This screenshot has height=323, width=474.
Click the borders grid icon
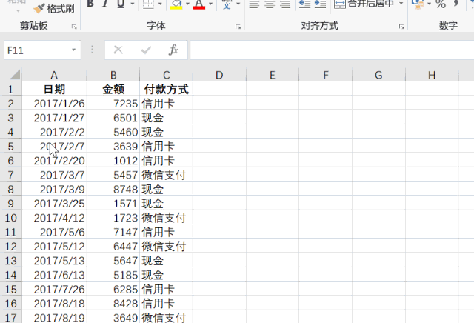pos(148,5)
